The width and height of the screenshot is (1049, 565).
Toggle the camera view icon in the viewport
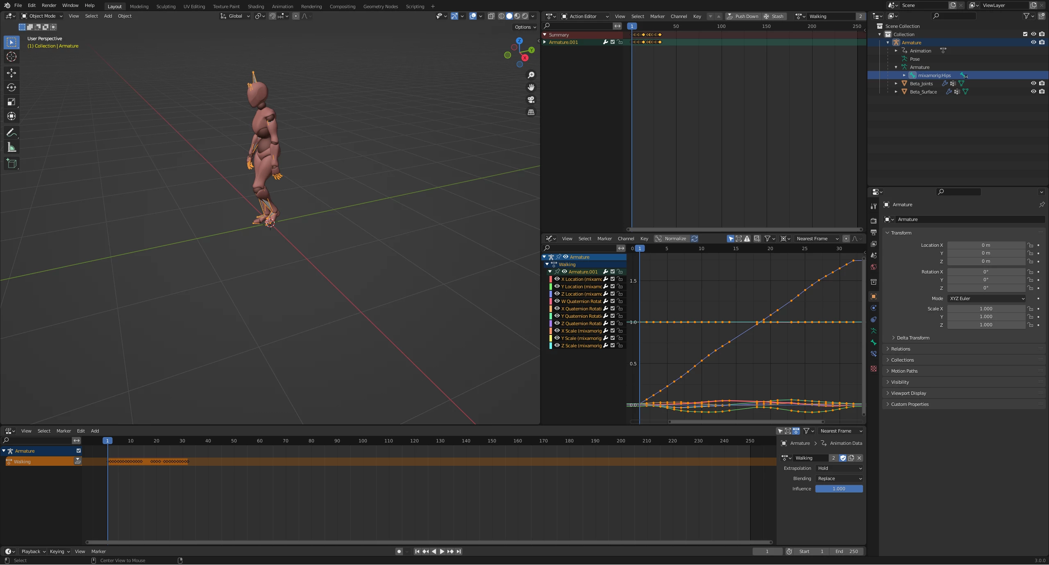531,100
